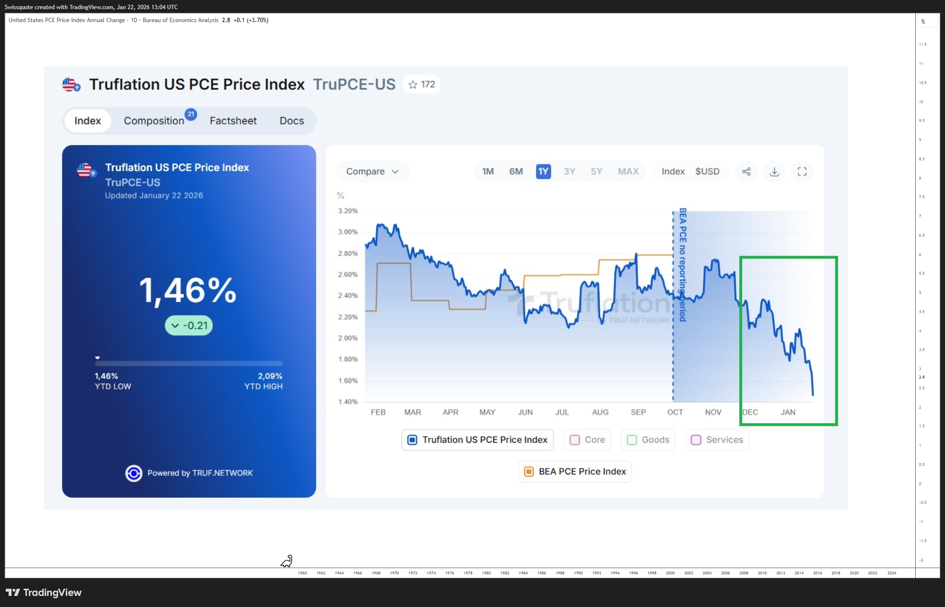
Task: Click the JAN label on chart axis
Action: [x=788, y=412]
